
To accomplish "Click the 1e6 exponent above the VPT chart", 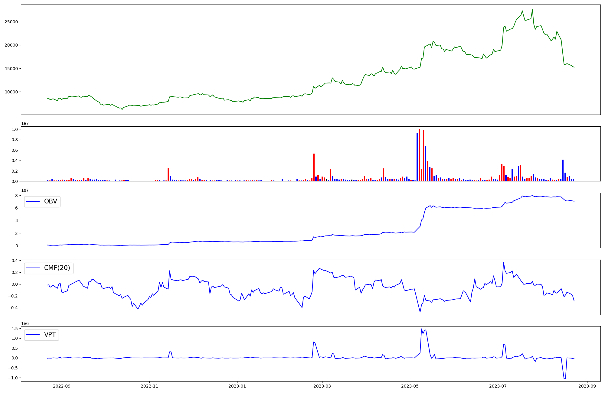I will click(x=25, y=323).
